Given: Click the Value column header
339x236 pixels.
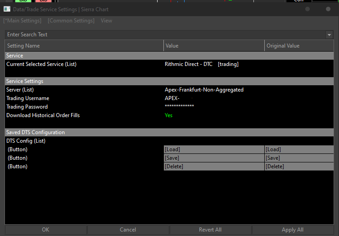Looking at the screenshot, I should click(x=214, y=46).
